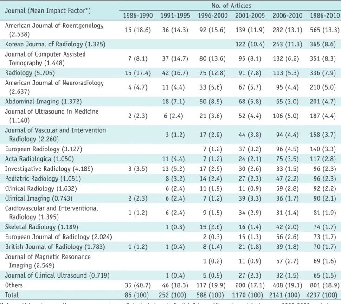Screen dimensions: 341x304
Task: Click the 1986-1990 column header
Action: click(138, 16)
